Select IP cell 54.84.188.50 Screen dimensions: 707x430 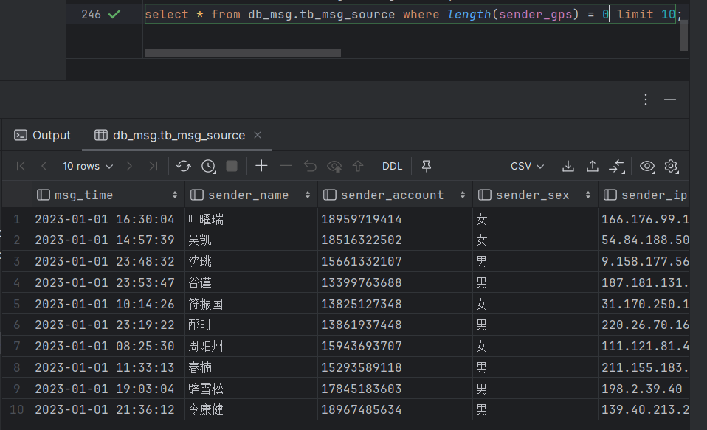[x=645, y=240]
